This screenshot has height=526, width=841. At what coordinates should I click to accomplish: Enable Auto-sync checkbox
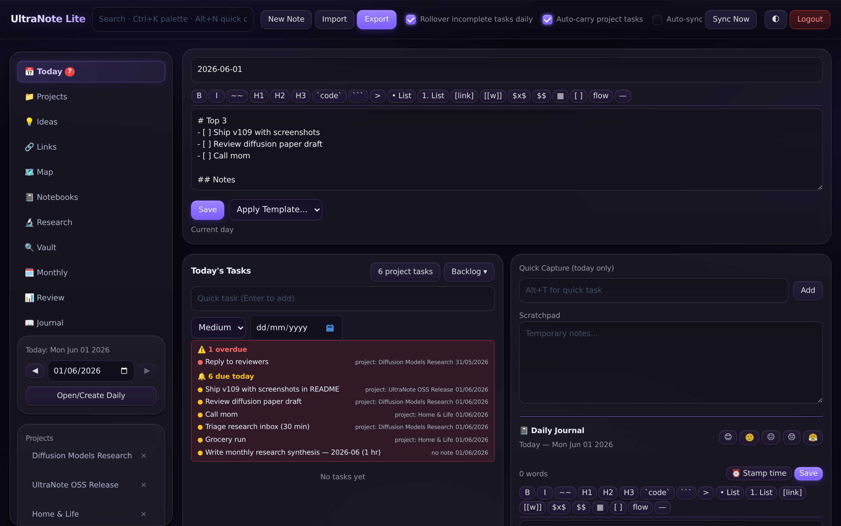(657, 20)
